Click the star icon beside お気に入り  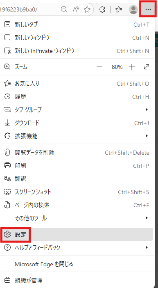tap(7, 84)
